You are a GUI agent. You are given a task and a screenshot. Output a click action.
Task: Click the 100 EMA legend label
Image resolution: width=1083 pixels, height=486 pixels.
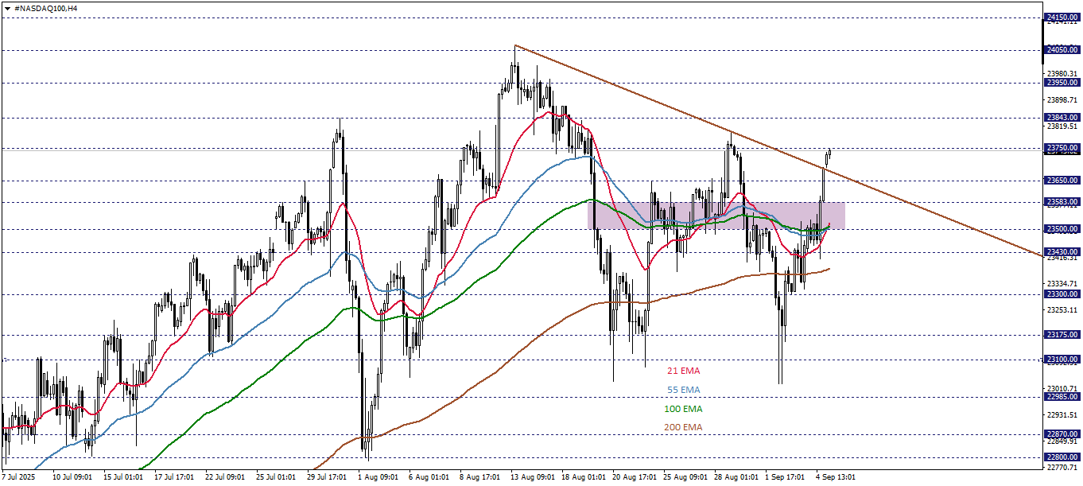click(684, 409)
